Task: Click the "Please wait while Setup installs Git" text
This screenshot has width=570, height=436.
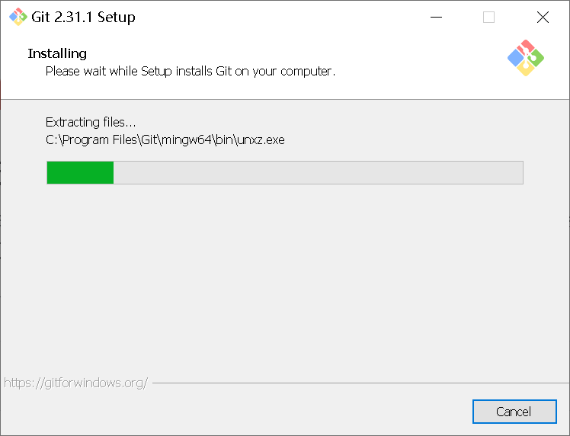Action: point(191,72)
